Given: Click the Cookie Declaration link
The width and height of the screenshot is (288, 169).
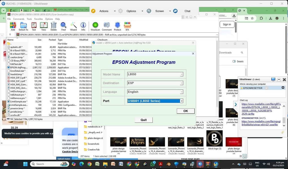Looking at the screenshot, I should (x=70, y=152).
